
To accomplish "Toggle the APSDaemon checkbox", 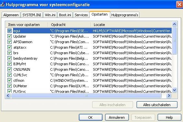I will tap(9, 42).
